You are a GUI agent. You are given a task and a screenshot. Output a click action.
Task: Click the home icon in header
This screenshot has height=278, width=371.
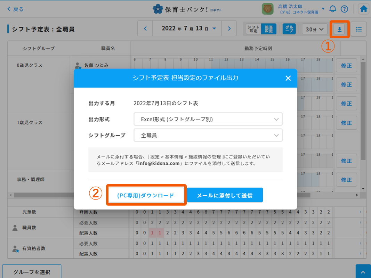coord(364,9)
